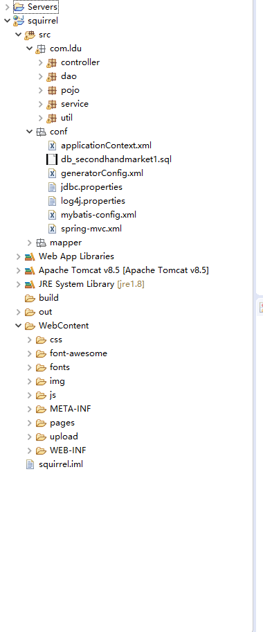Click the util package icon

pos(51,118)
